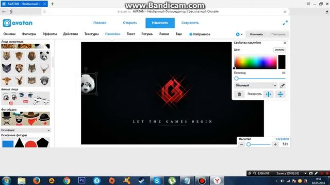Switch to the Текстуры menu

click(92, 34)
